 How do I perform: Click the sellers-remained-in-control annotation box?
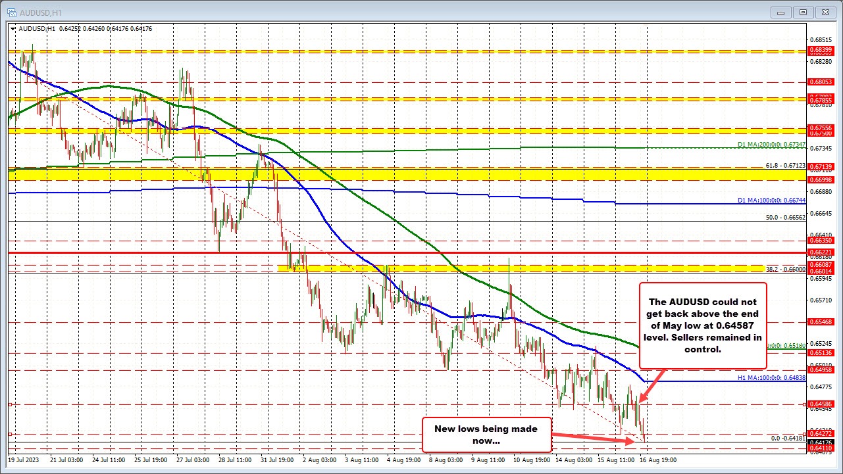[702, 326]
